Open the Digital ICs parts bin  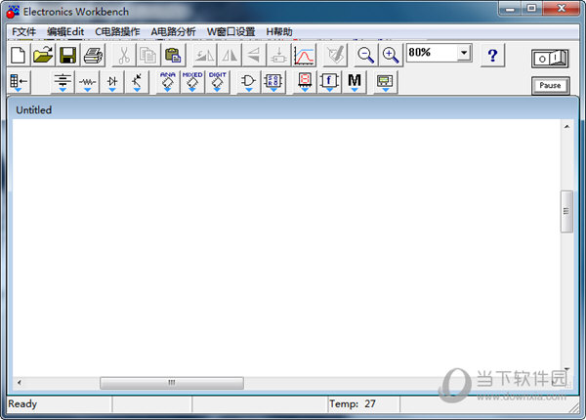(217, 81)
